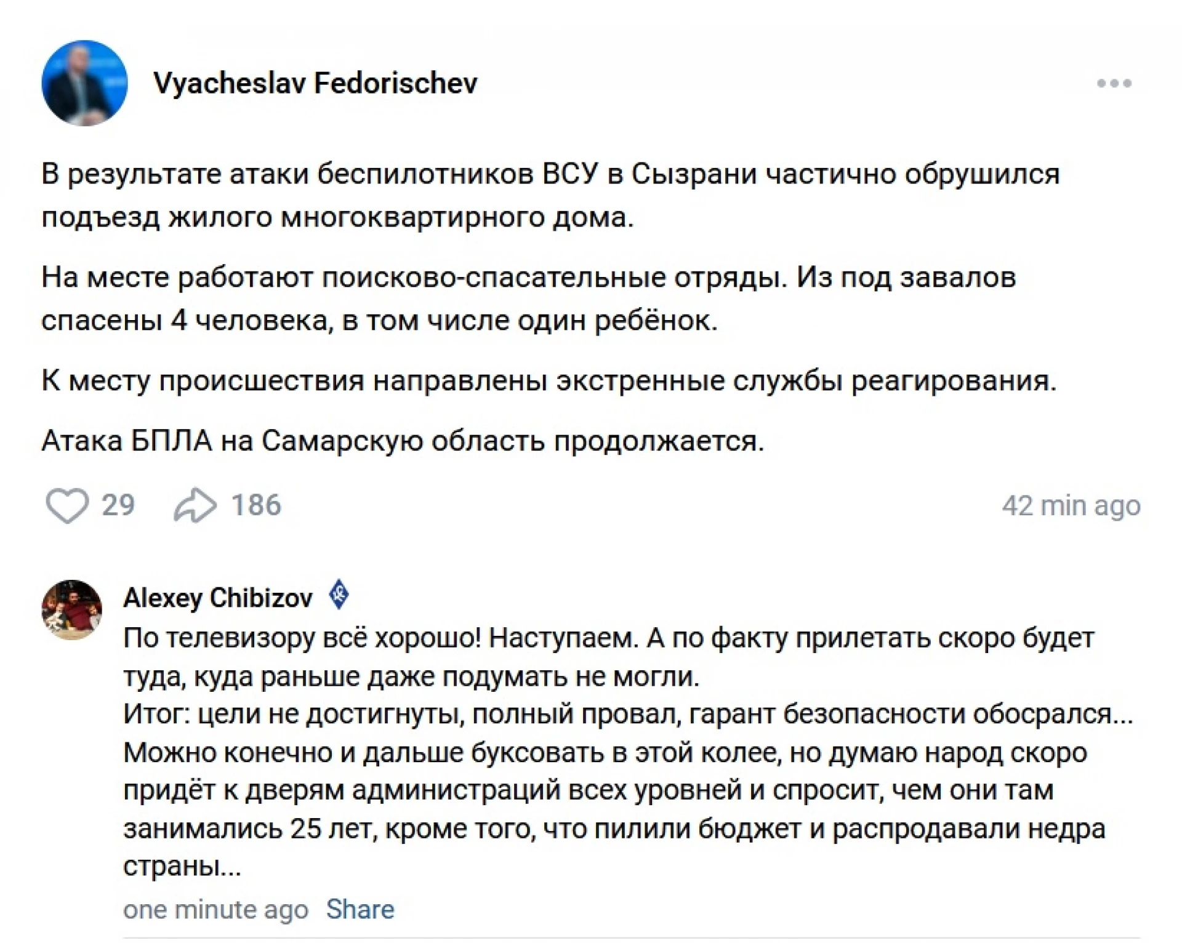Viewport: 1182px width, 943px height.
Task: Open Vyacheslav Fedorischev's profile picture
Action: tap(85, 84)
